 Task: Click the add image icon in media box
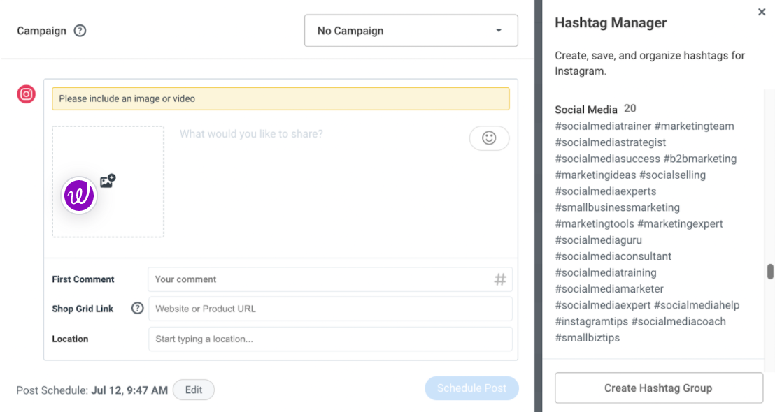click(x=108, y=181)
